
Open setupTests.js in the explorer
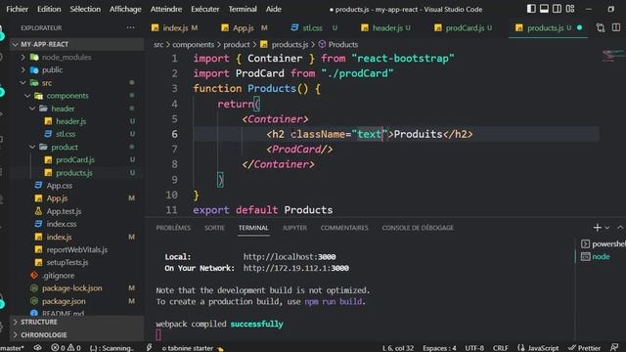[x=67, y=262]
